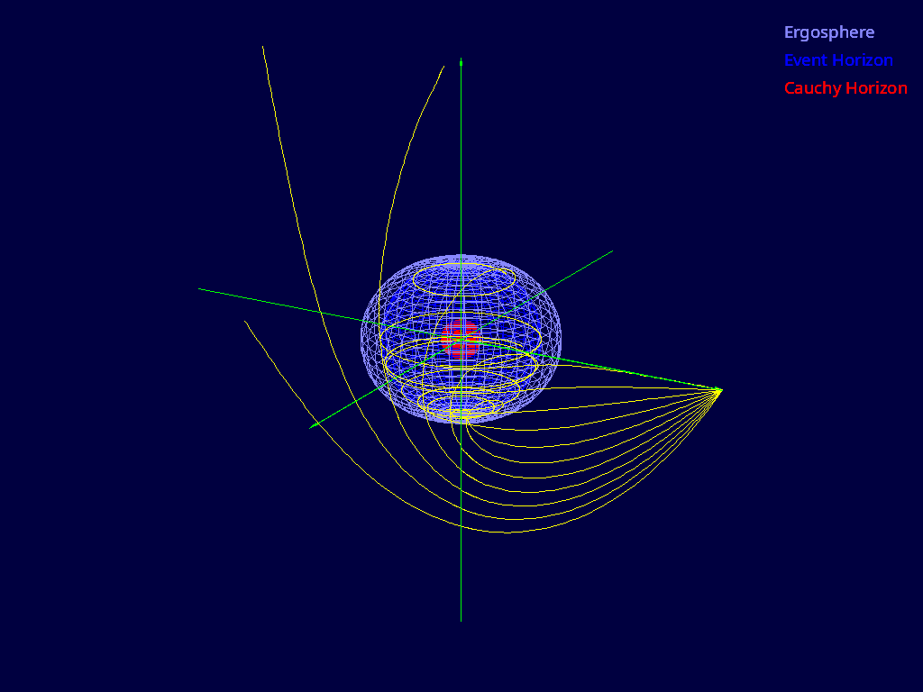This screenshot has height=692, width=923.
Task: Click the right edge of the ergosphere wireframe
Action: coord(561,338)
